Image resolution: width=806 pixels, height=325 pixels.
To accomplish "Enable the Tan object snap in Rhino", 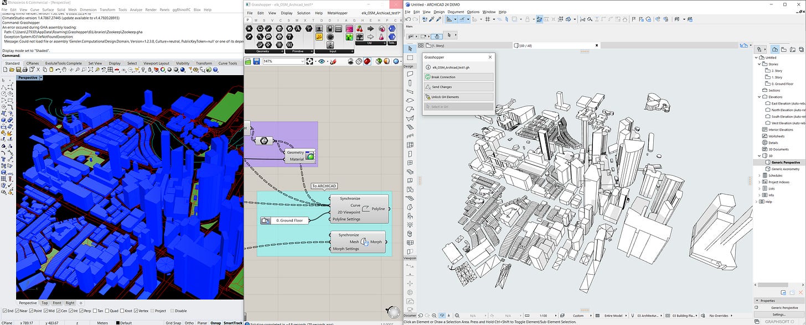I will click(96, 310).
